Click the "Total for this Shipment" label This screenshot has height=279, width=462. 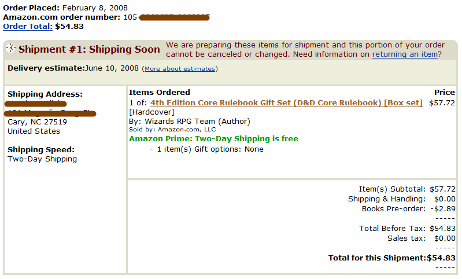(x=377, y=258)
